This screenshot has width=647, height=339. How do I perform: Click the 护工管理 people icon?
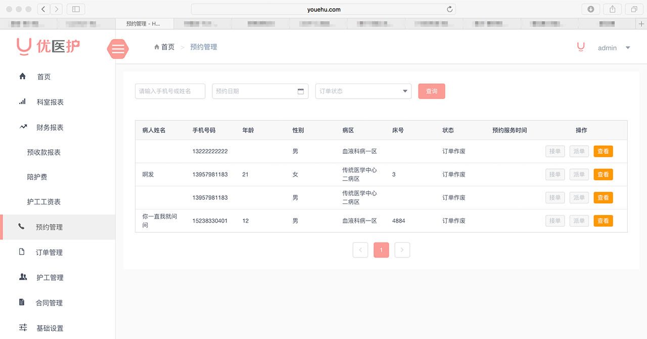click(x=23, y=277)
